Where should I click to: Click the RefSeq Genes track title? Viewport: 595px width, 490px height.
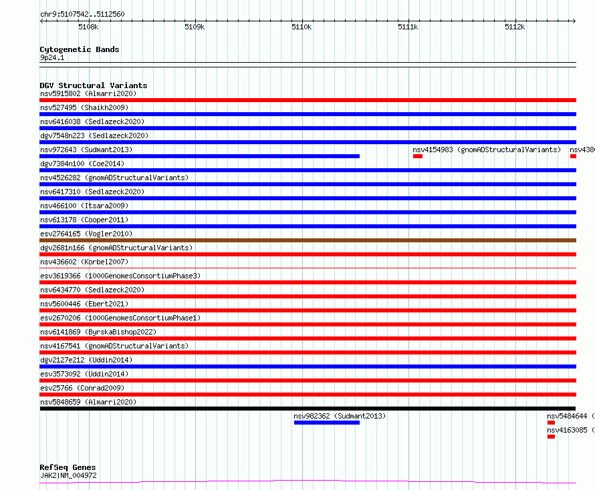[x=68, y=467]
